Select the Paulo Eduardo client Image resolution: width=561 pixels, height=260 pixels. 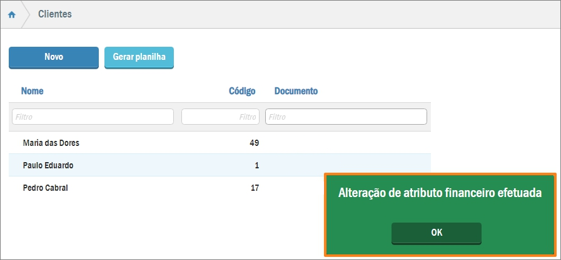tap(48, 165)
